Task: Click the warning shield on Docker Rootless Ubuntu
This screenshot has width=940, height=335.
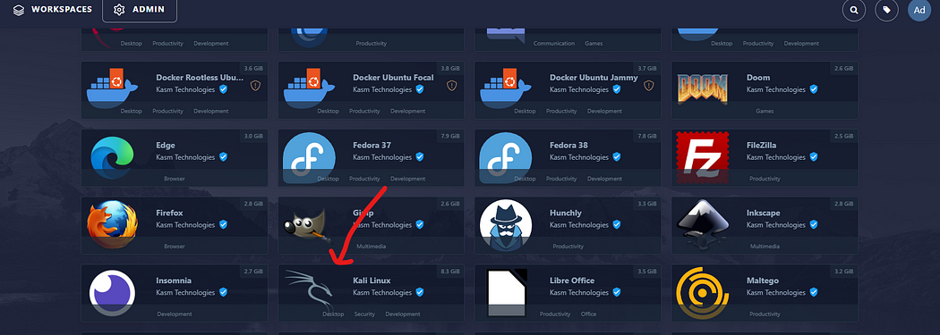Action: click(255, 86)
